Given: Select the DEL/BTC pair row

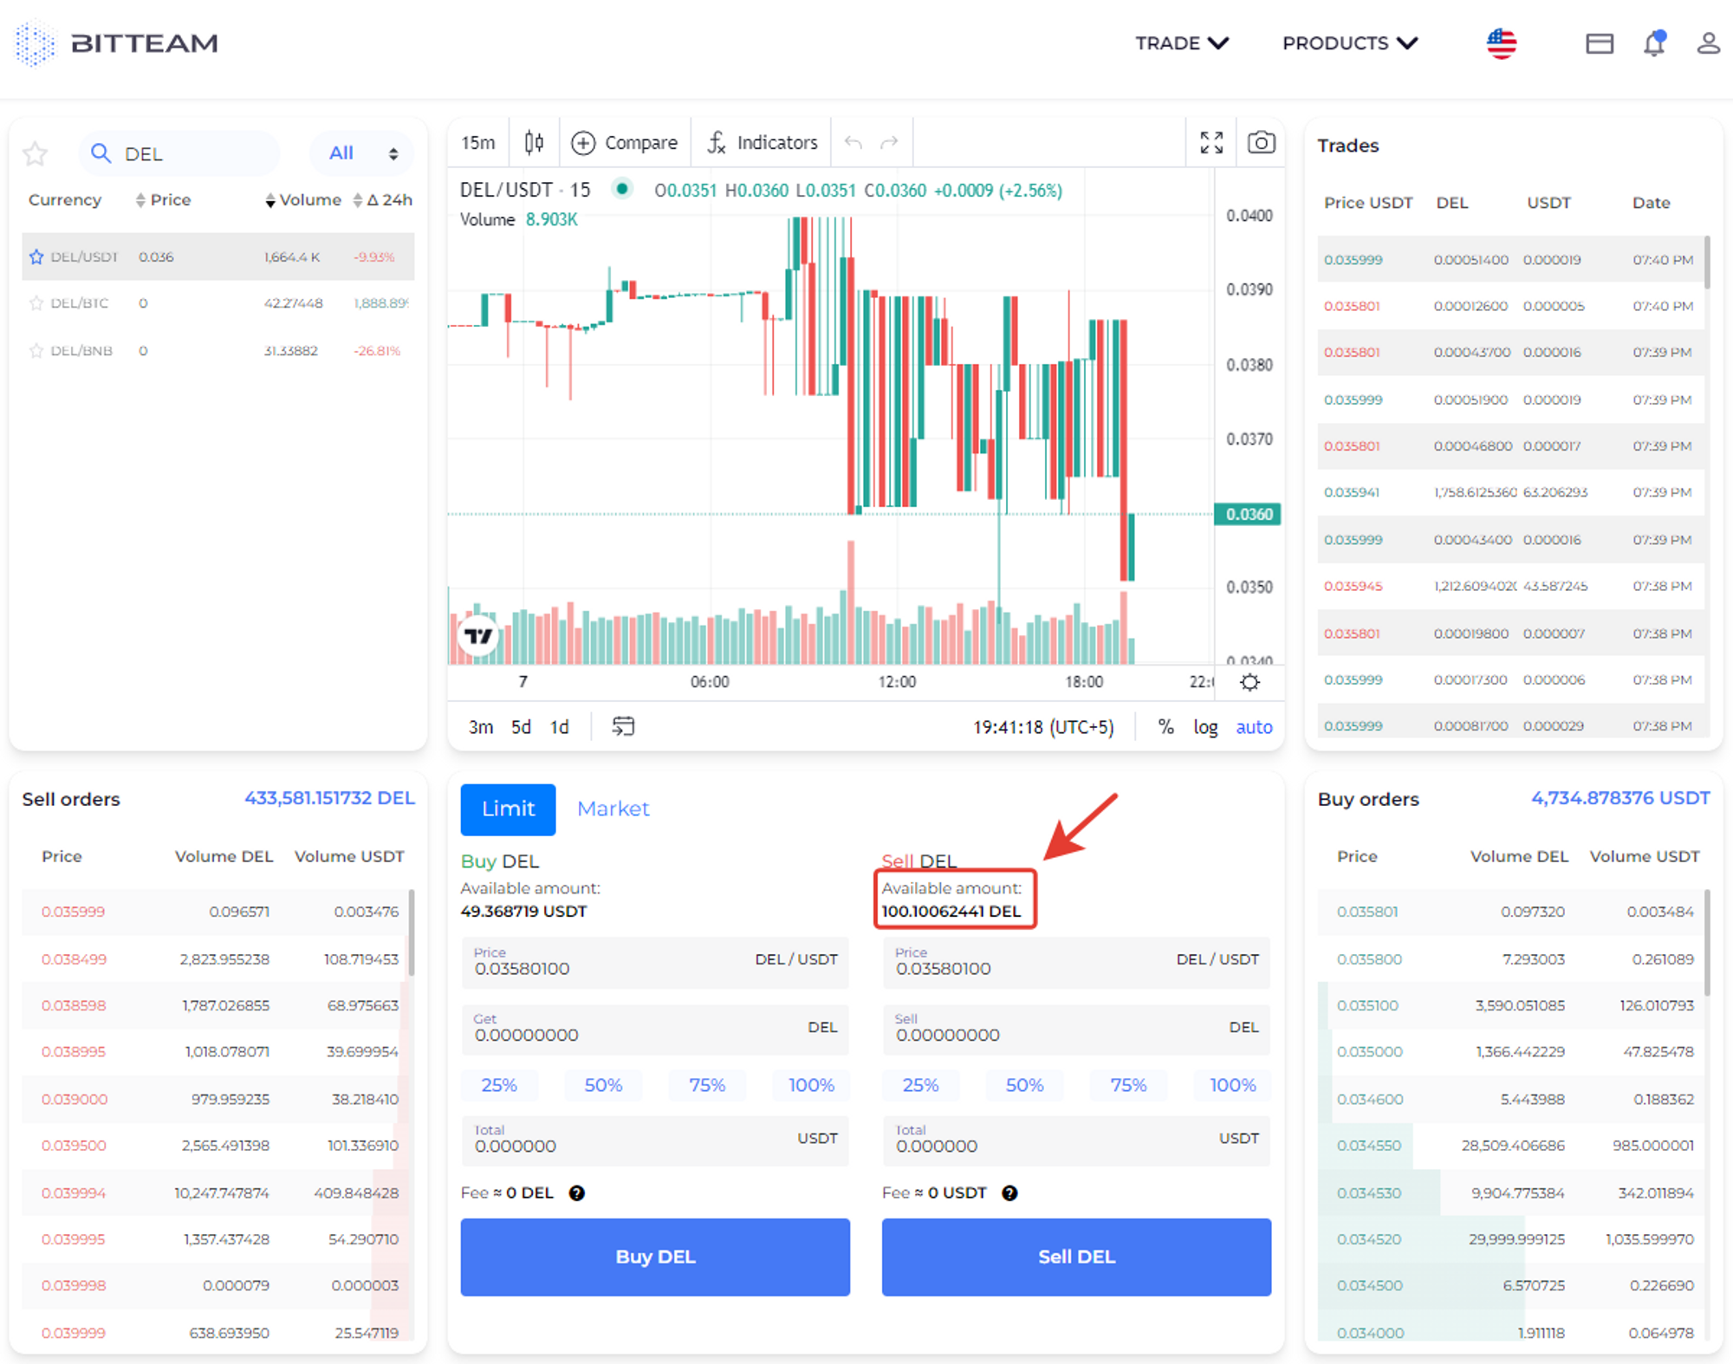Looking at the screenshot, I should (x=218, y=303).
